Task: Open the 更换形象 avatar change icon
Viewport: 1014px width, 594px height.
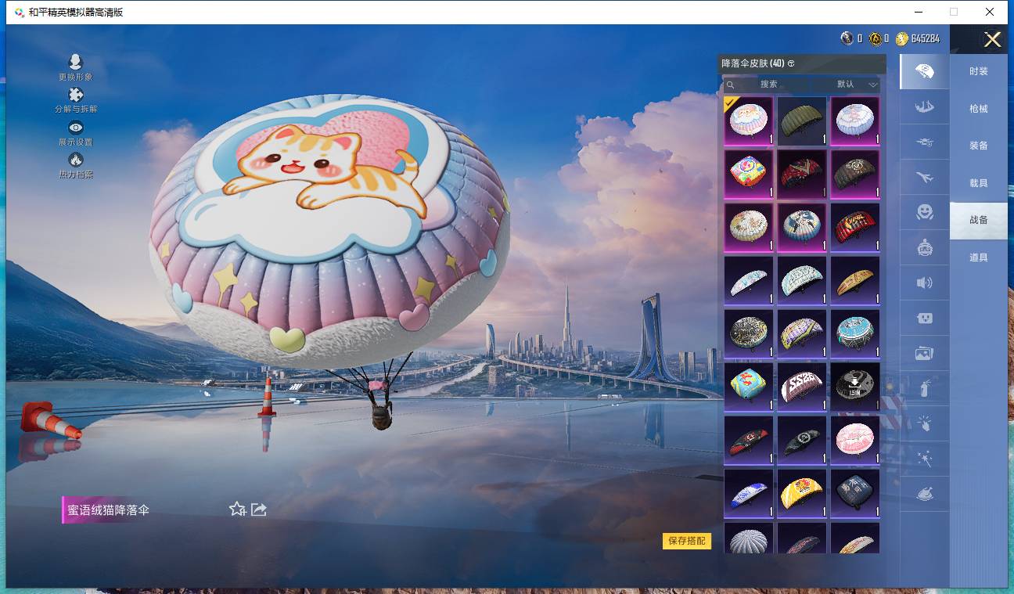Action: 75,63
